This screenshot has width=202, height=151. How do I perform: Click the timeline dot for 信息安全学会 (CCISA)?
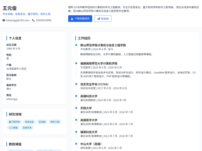76,84
